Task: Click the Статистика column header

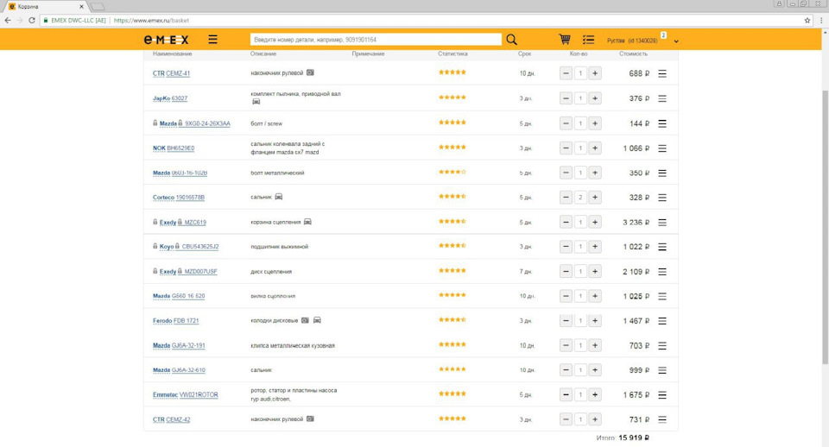Action: 452,54
